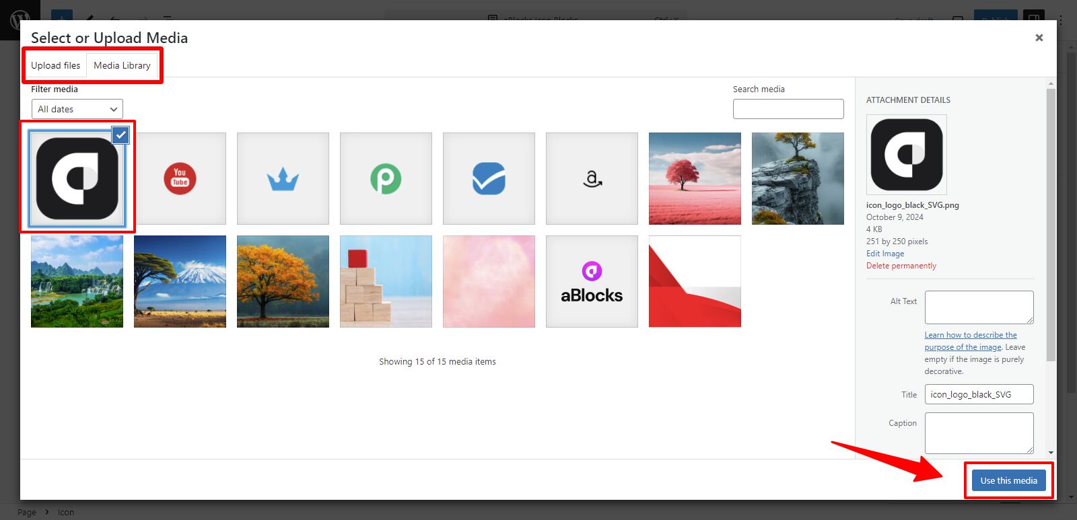The height and width of the screenshot is (520, 1077).
Task: Click the October 9, 2024 date text
Action: (x=895, y=217)
